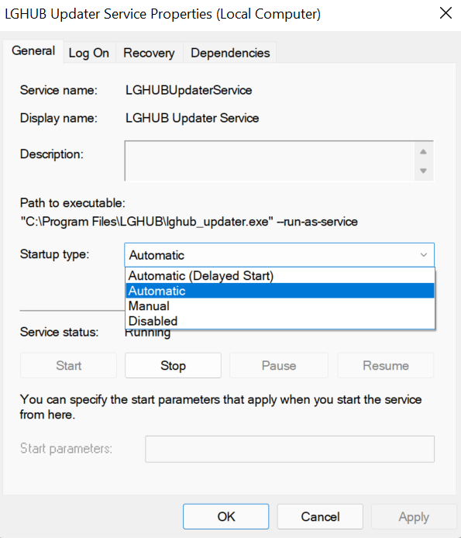The image size is (461, 538).
Task: Click the Resume service button
Action: pyautogui.click(x=386, y=365)
